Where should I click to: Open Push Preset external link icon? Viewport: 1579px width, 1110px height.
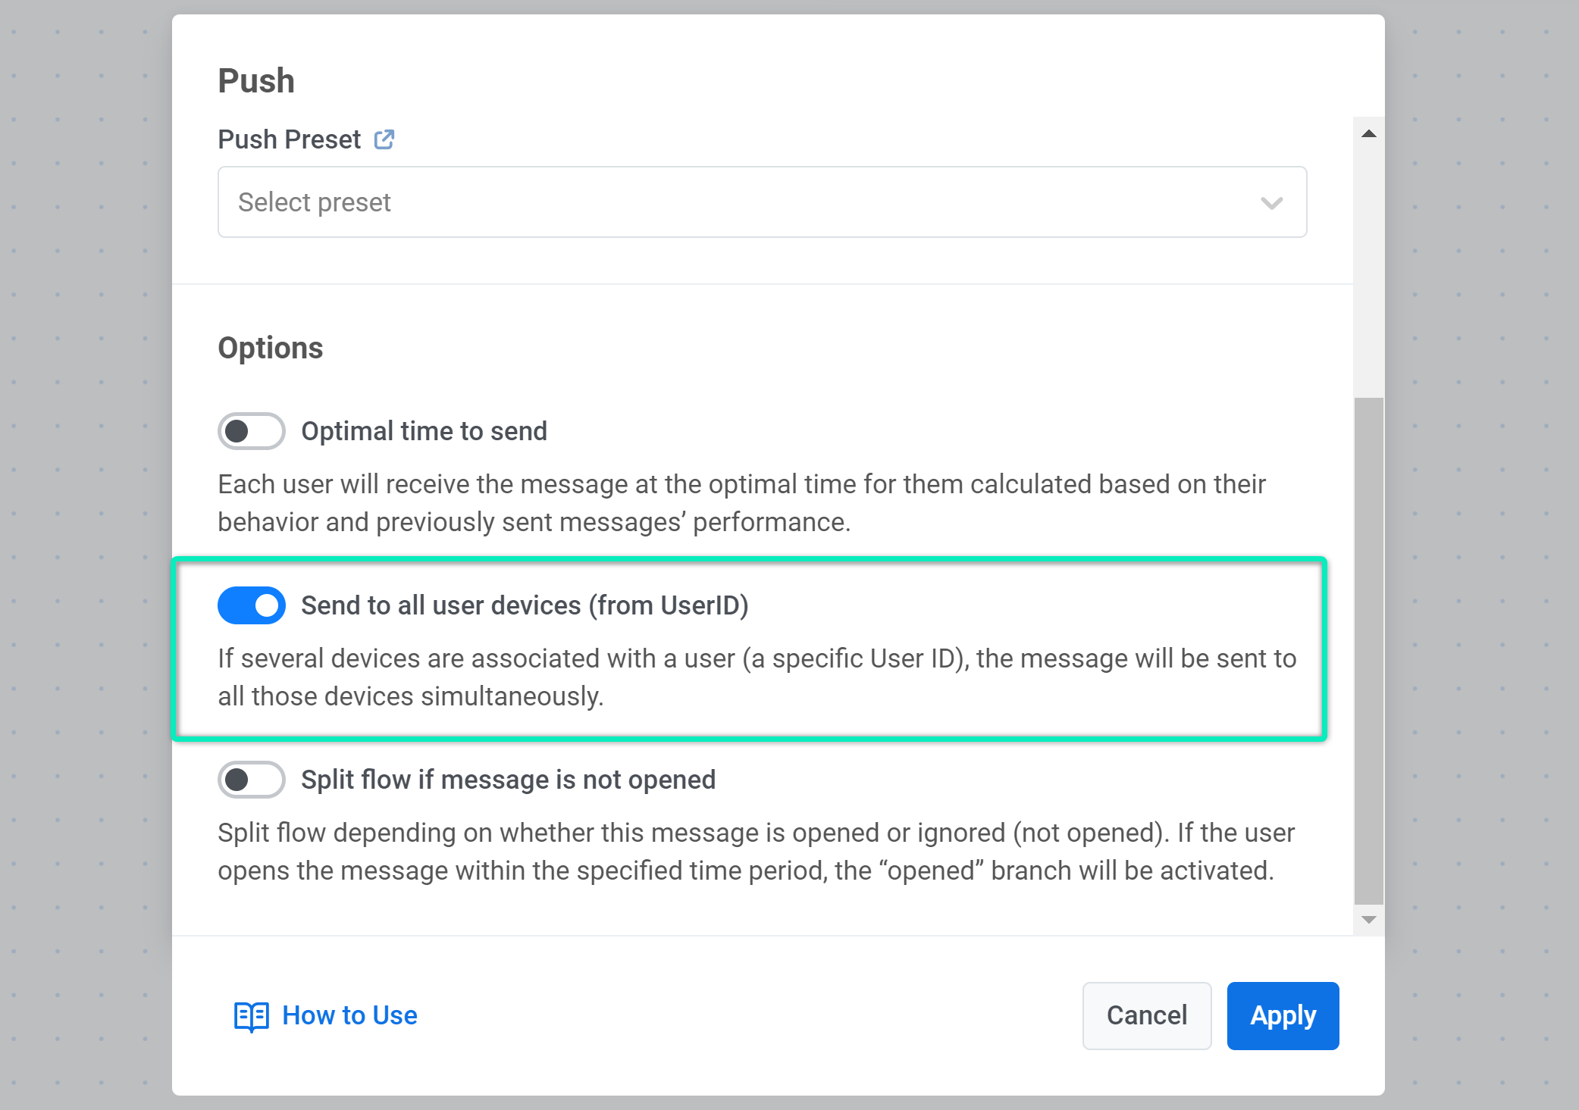pos(384,139)
